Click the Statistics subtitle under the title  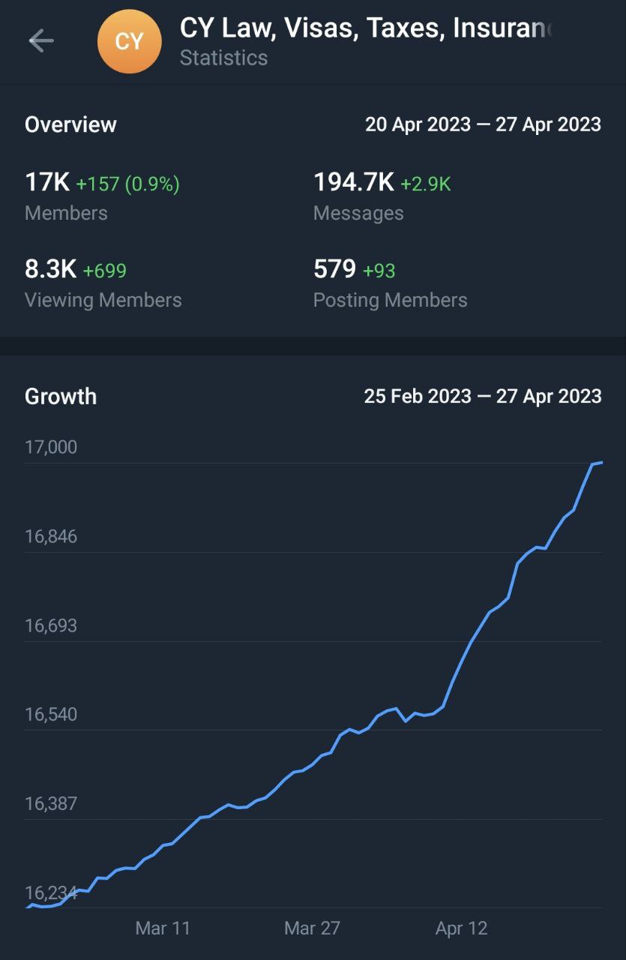click(223, 58)
